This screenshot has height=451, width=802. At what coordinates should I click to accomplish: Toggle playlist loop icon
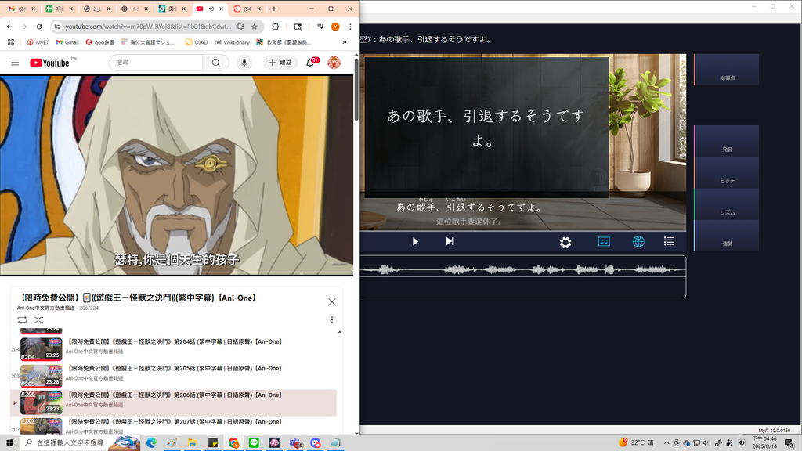22,319
